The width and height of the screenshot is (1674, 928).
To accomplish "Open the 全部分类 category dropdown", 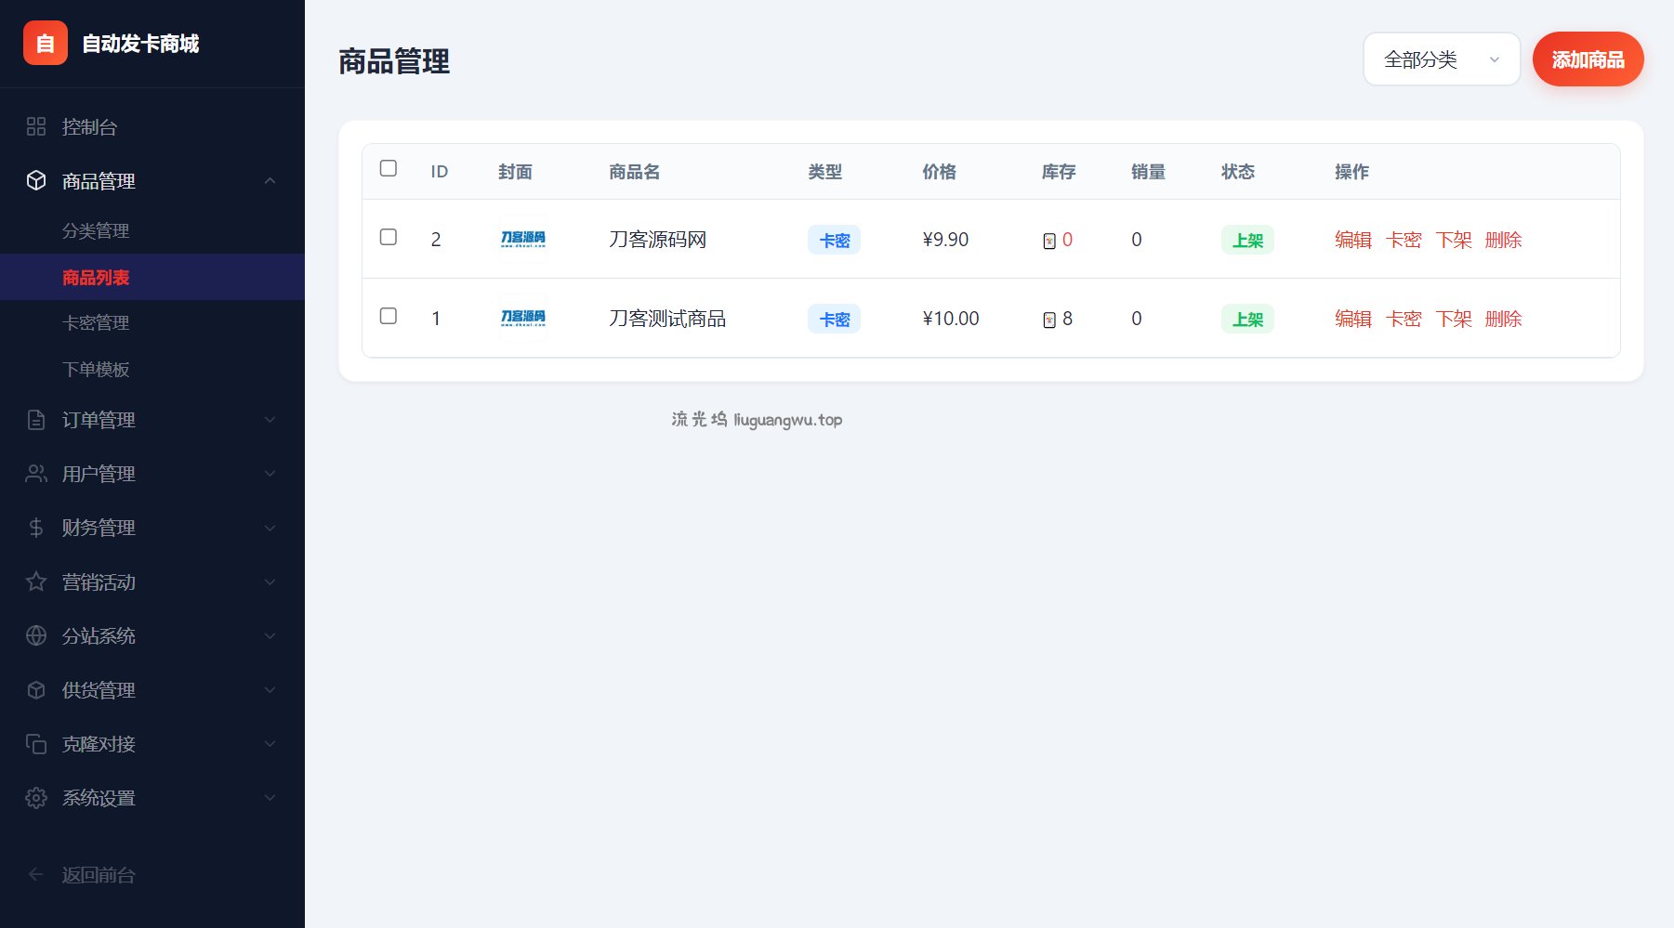I will point(1441,59).
